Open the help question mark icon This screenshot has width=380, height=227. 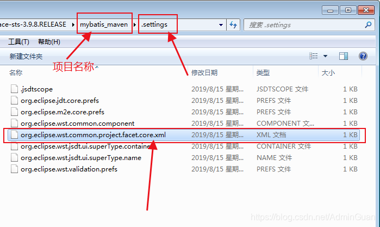click(363, 56)
